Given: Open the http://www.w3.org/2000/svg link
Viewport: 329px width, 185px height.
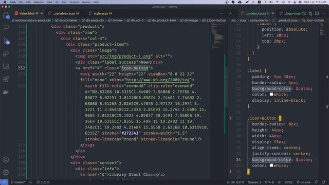Looking at the screenshot, I should [158, 80].
